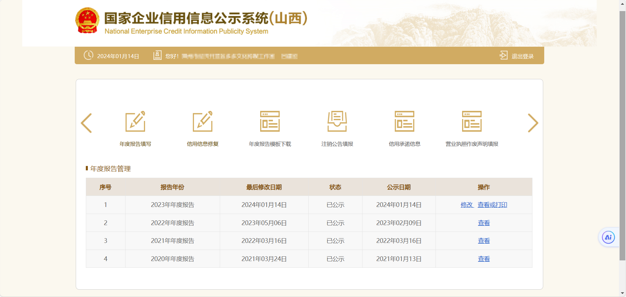Click the right carousel arrow
The width and height of the screenshot is (626, 297).
pos(533,123)
